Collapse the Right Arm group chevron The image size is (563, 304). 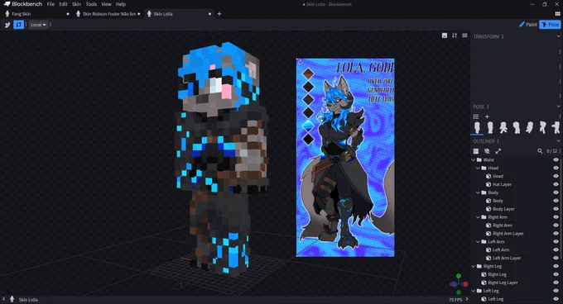point(478,217)
